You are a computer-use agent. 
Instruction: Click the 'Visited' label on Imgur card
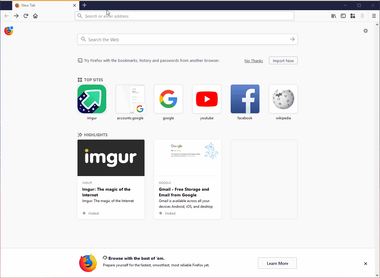click(x=93, y=213)
